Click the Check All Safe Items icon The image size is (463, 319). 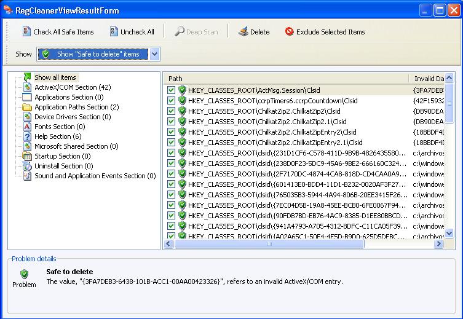click(26, 31)
